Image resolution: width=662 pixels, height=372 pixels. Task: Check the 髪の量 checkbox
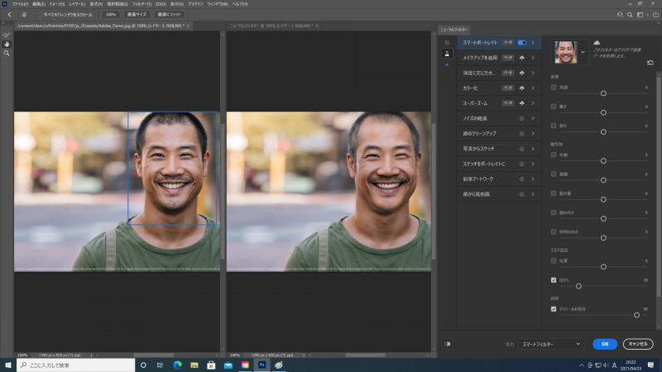[x=554, y=193]
